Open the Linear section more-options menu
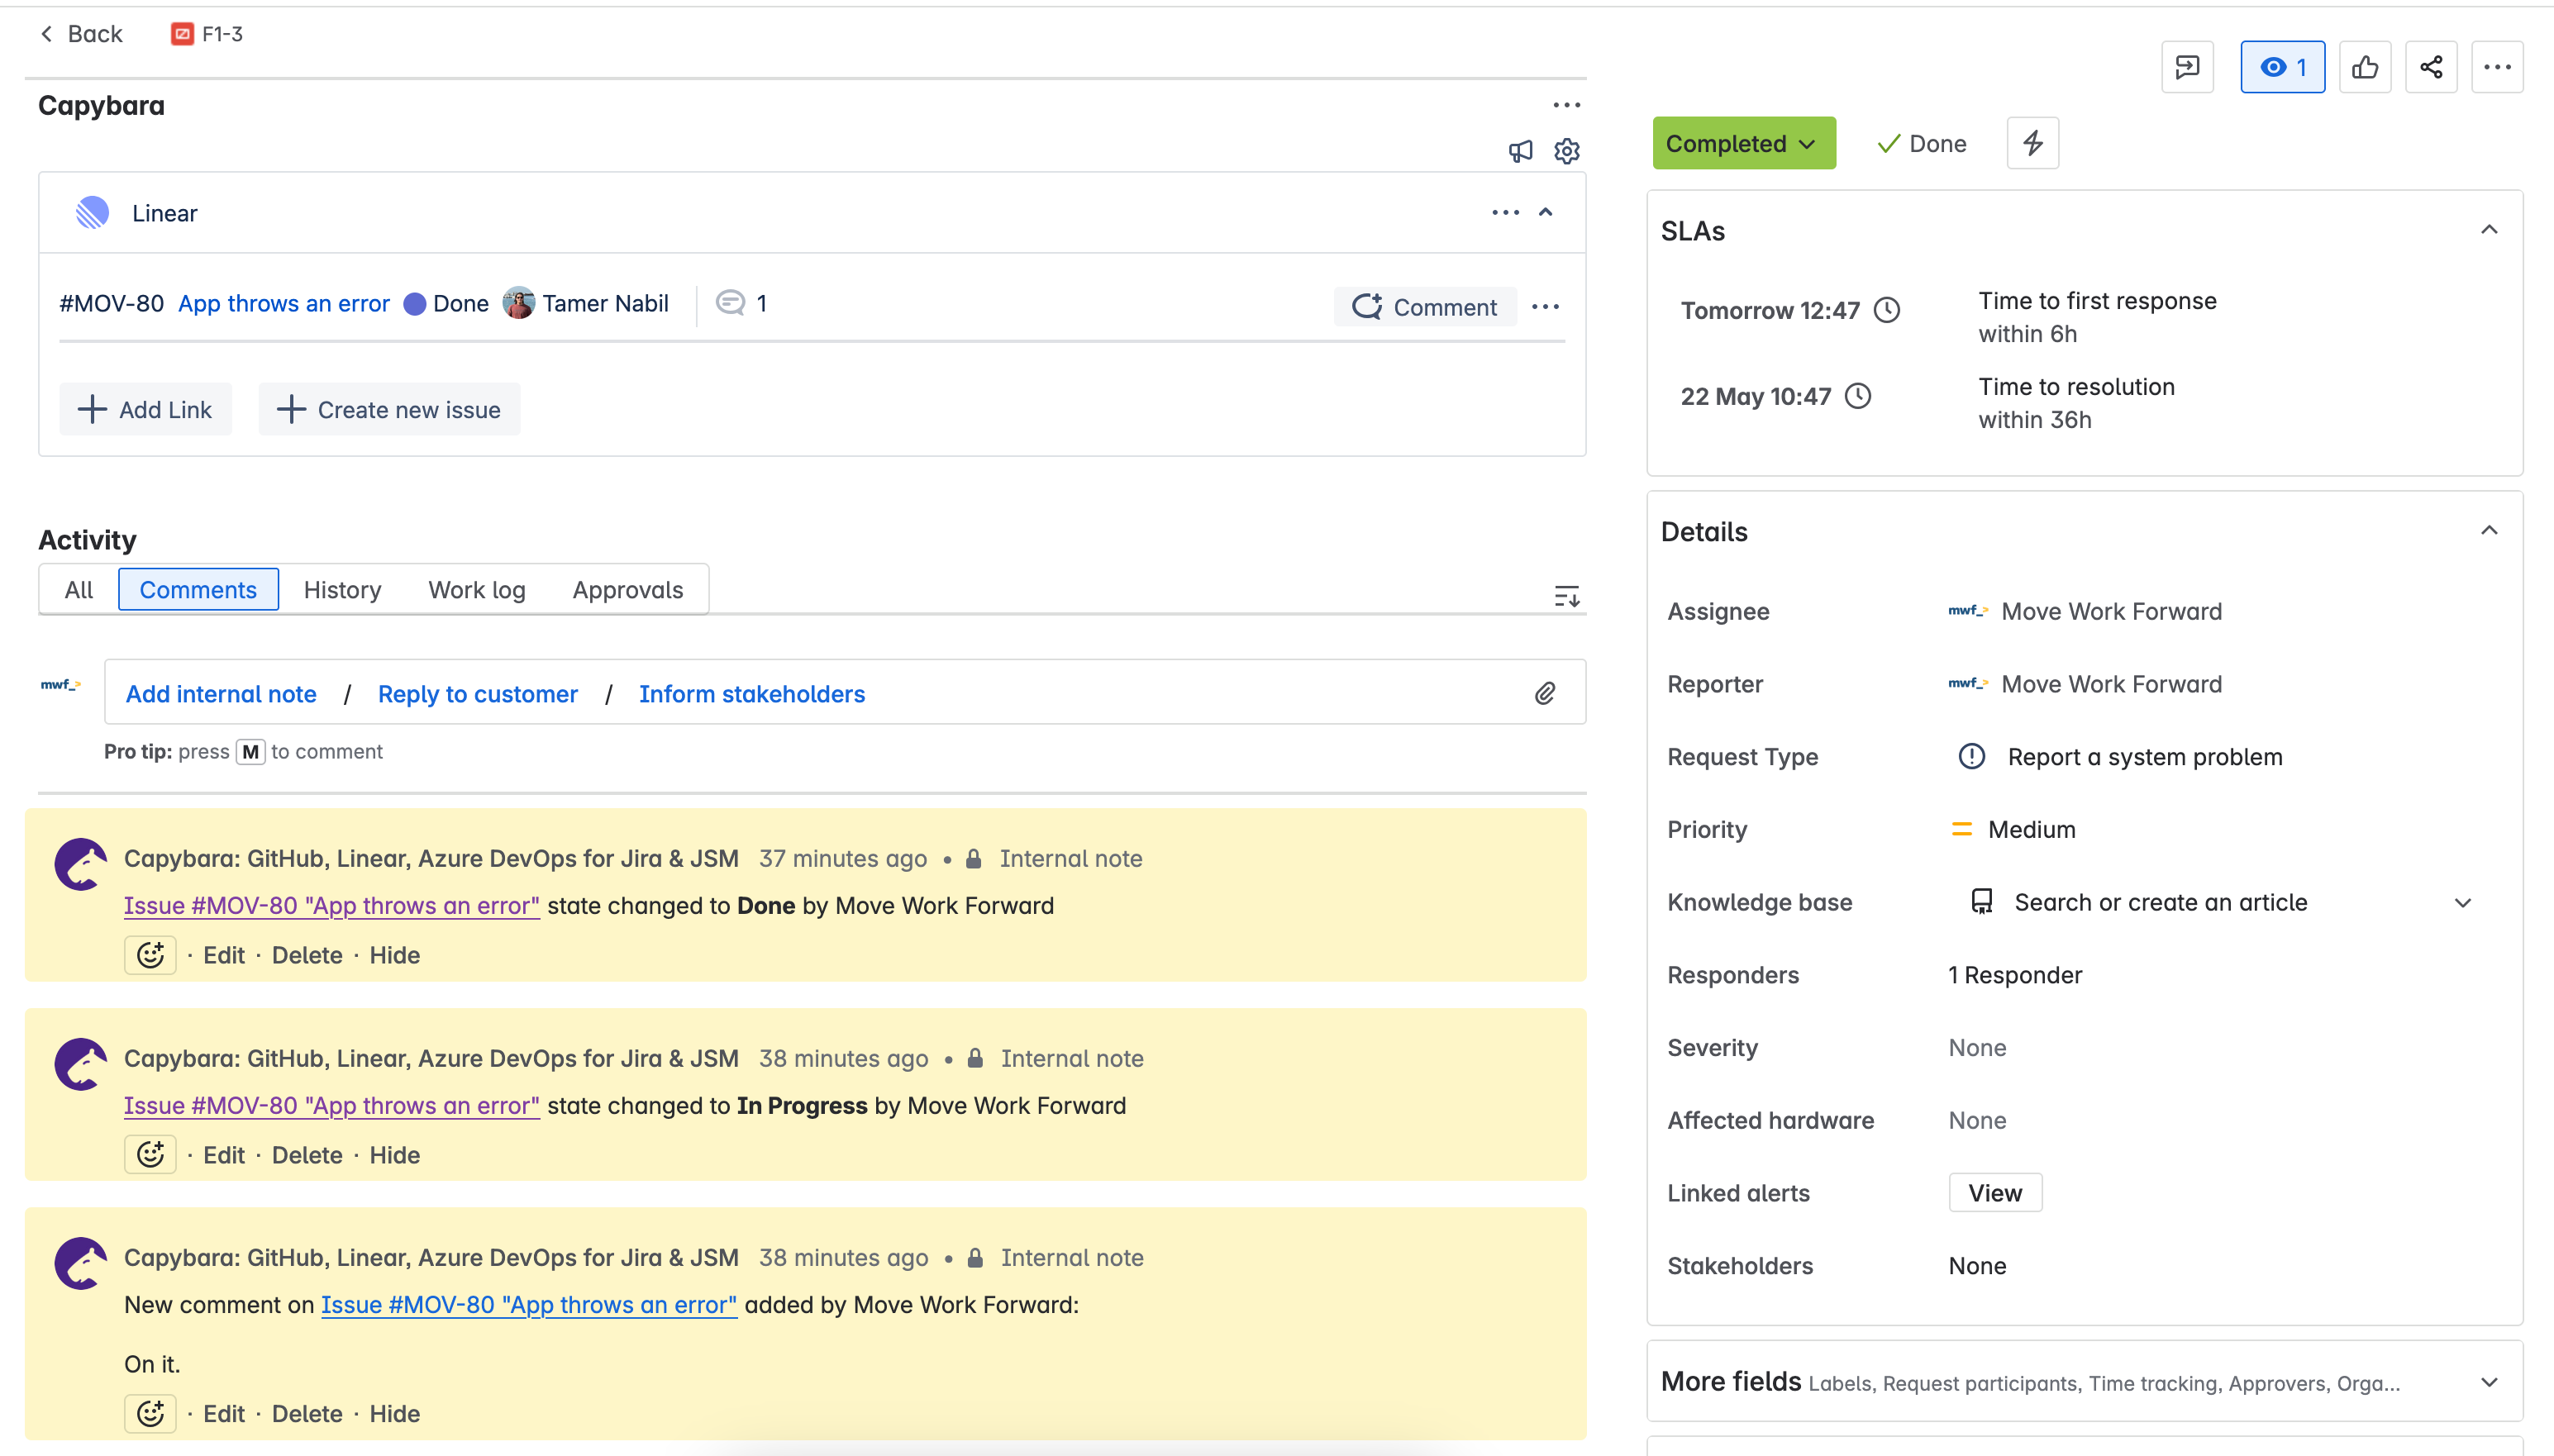The height and width of the screenshot is (1456, 2554). click(1505, 212)
